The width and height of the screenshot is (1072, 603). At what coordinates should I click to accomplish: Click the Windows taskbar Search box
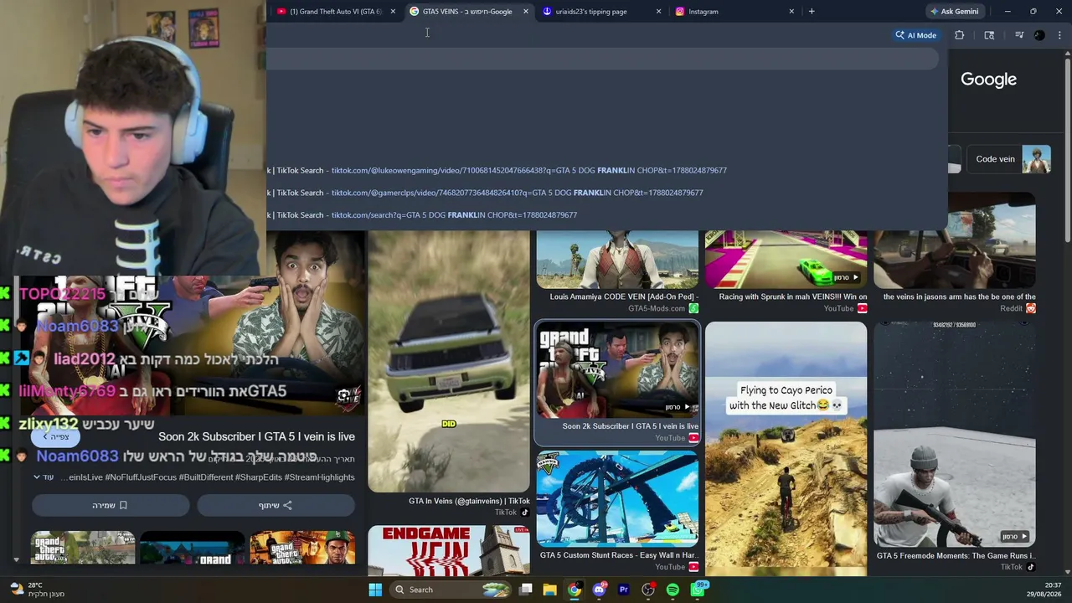click(x=450, y=590)
